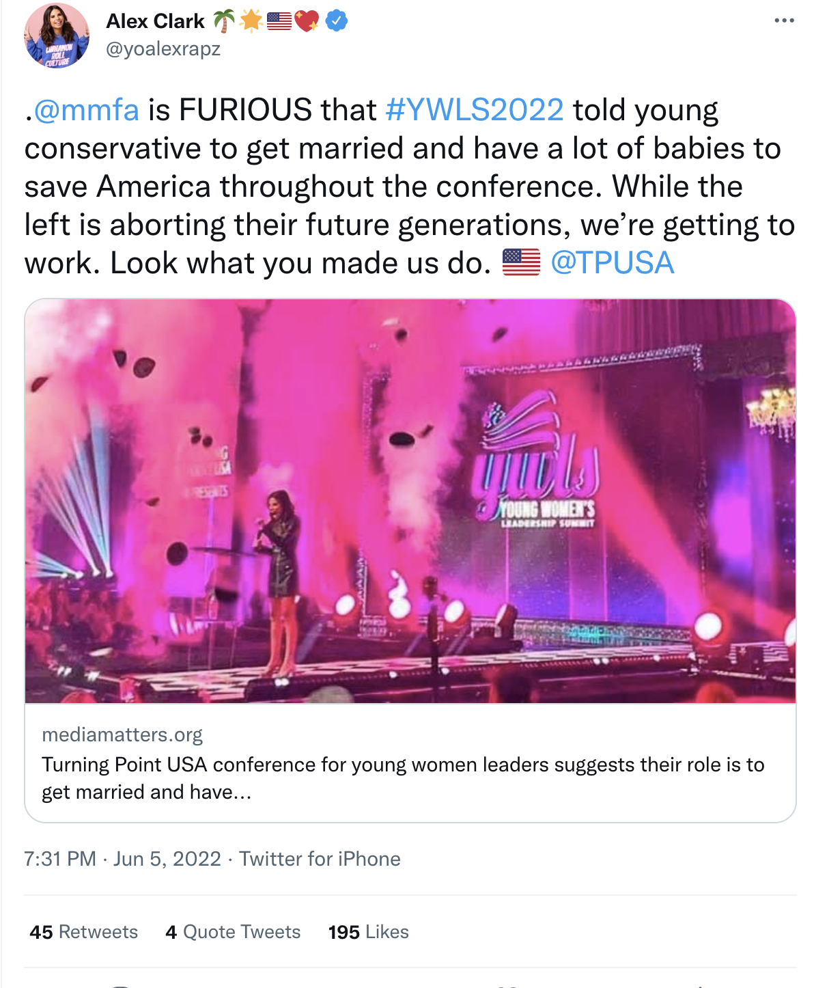The image size is (814, 988).
Task: Click the Alex Clark display name
Action: pyautogui.click(x=156, y=21)
